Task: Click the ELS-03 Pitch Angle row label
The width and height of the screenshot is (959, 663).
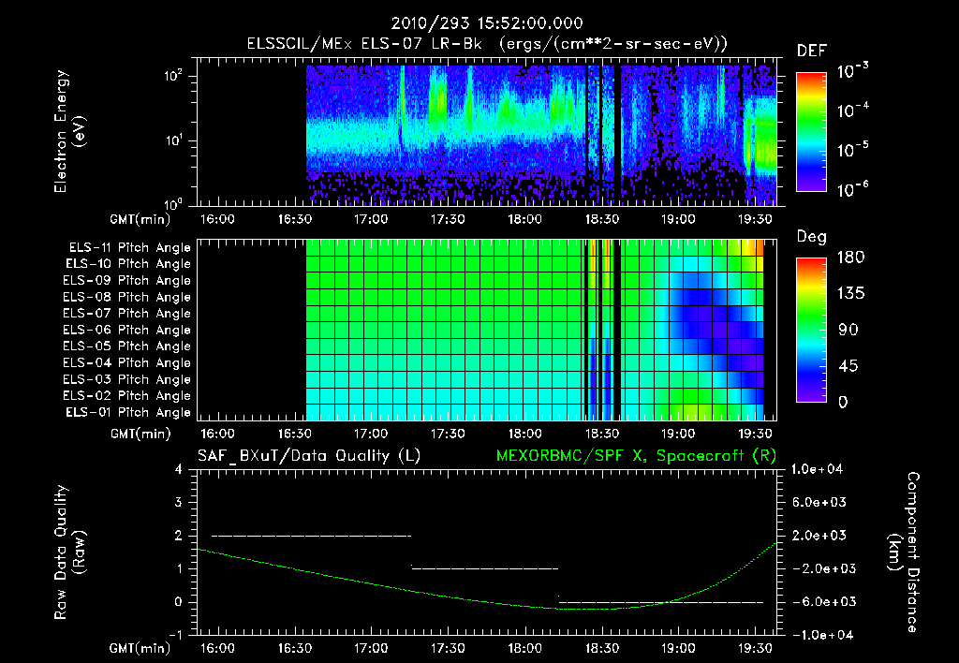Action: coord(127,380)
